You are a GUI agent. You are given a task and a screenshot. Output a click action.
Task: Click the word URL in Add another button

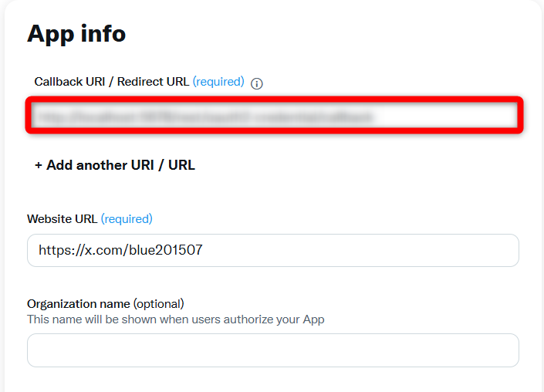[x=181, y=165]
